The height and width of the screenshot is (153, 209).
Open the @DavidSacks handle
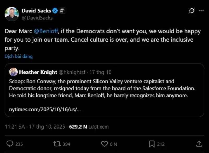click(x=37, y=18)
